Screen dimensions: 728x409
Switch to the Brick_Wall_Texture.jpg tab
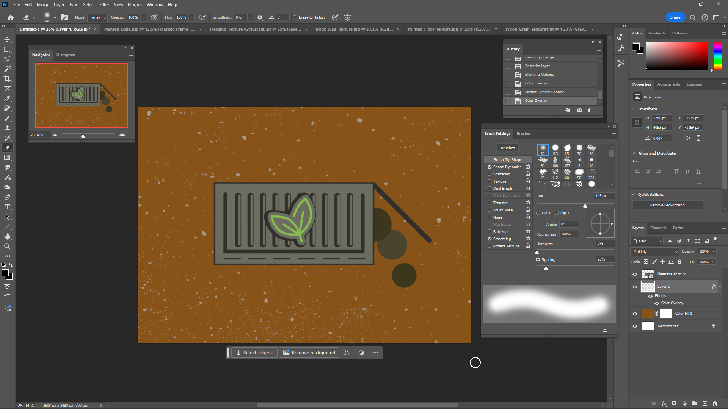(x=353, y=29)
